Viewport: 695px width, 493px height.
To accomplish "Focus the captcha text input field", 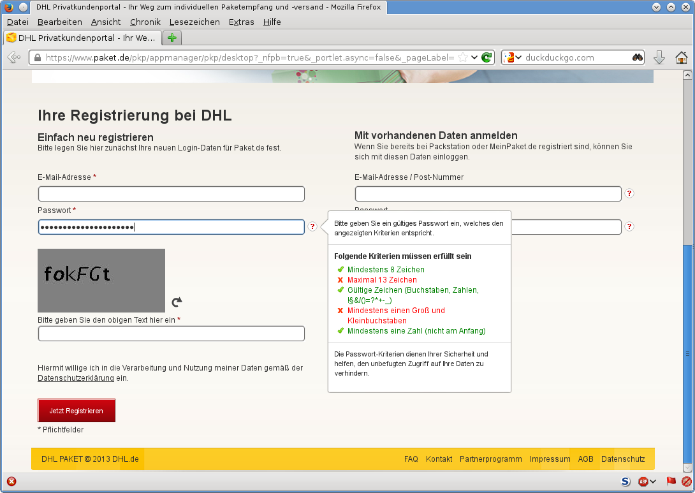I will coord(172,334).
